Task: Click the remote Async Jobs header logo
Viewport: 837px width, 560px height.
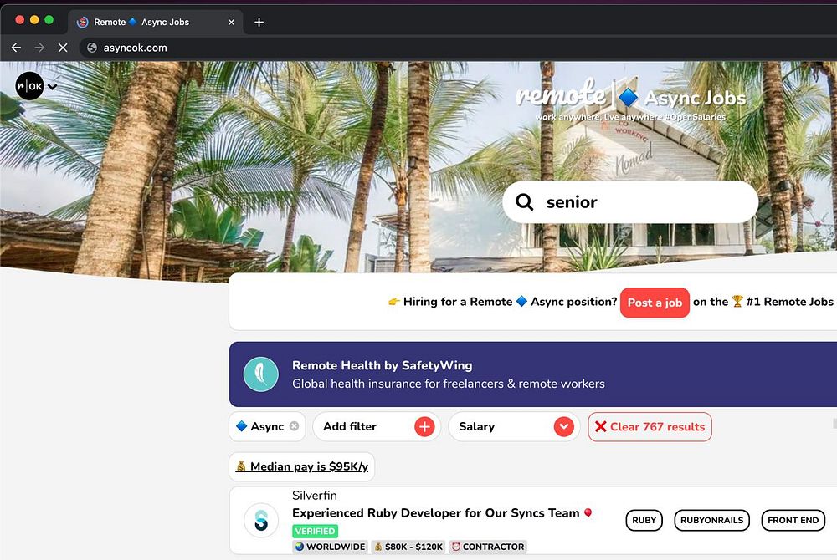Action: point(631,97)
